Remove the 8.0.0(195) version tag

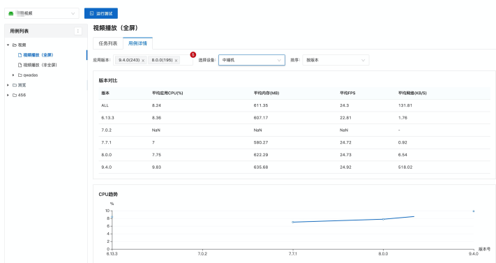[176, 61]
